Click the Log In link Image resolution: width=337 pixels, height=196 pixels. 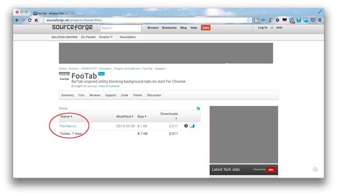coord(263,27)
